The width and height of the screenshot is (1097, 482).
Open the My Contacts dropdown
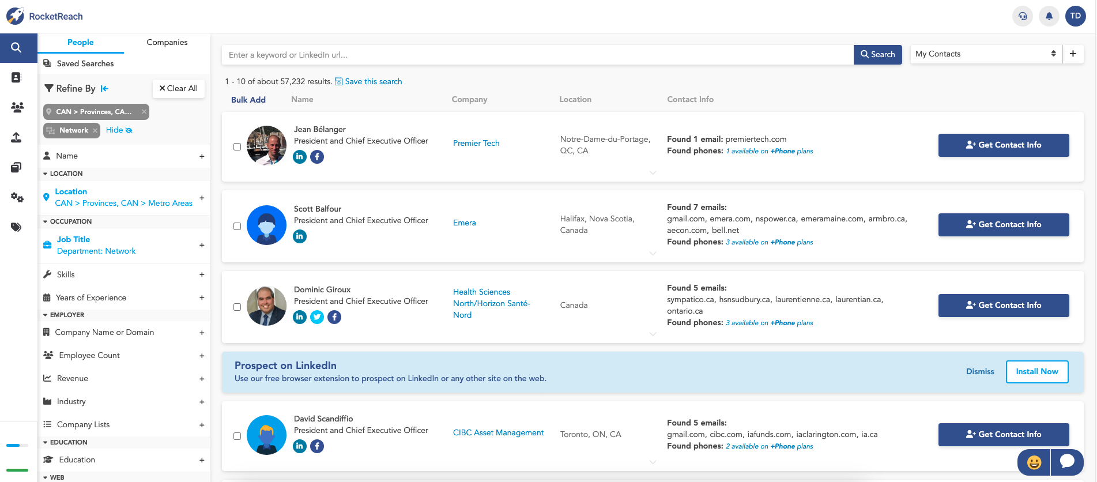[x=986, y=54]
